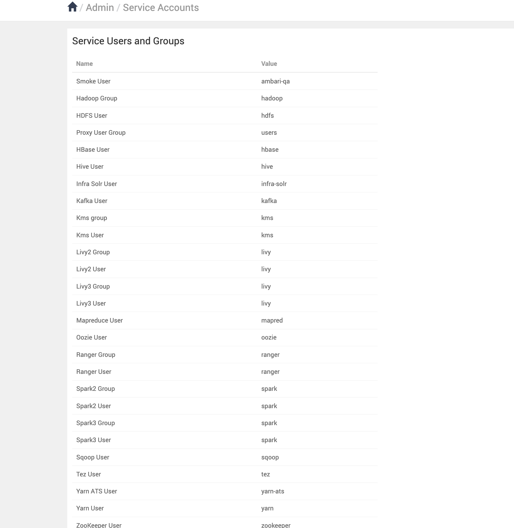Select the Kafka User row
The width and height of the screenshot is (514, 528).
225,201
